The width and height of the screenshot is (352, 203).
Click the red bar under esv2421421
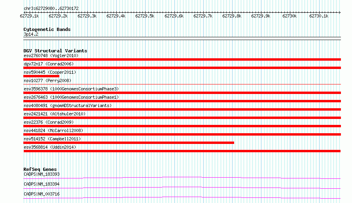tap(182, 118)
